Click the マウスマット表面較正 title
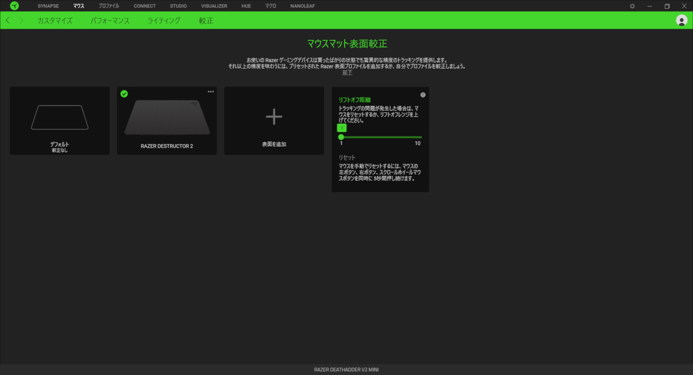The height and width of the screenshot is (375, 693). click(x=347, y=44)
